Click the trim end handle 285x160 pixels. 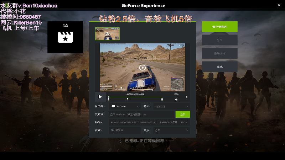pos(162,99)
